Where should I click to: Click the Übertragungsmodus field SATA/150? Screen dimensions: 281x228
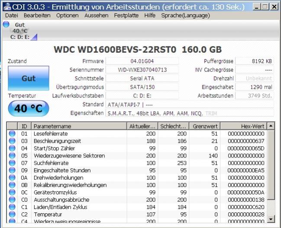[x=142, y=87]
